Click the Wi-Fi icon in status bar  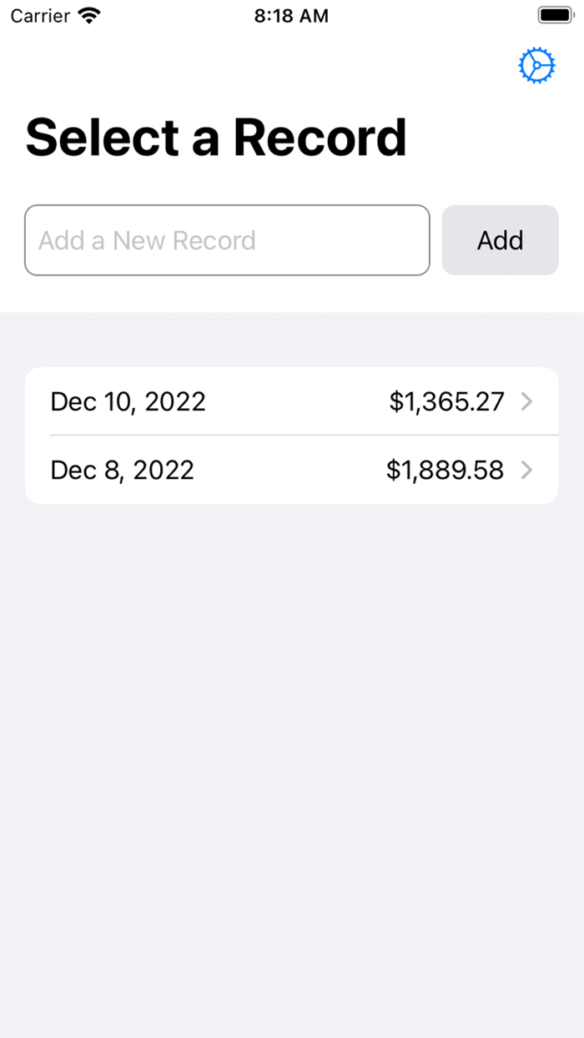(88, 14)
